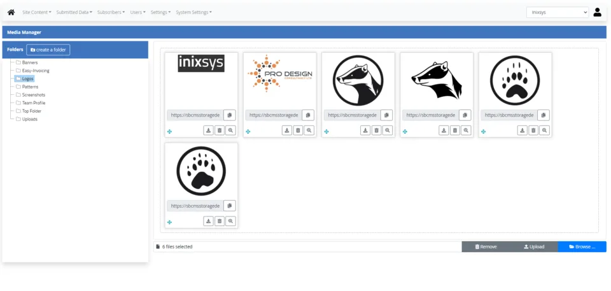611x291 pixels.
Task: Zoom preview of the inixsys logo
Action: [x=230, y=131]
